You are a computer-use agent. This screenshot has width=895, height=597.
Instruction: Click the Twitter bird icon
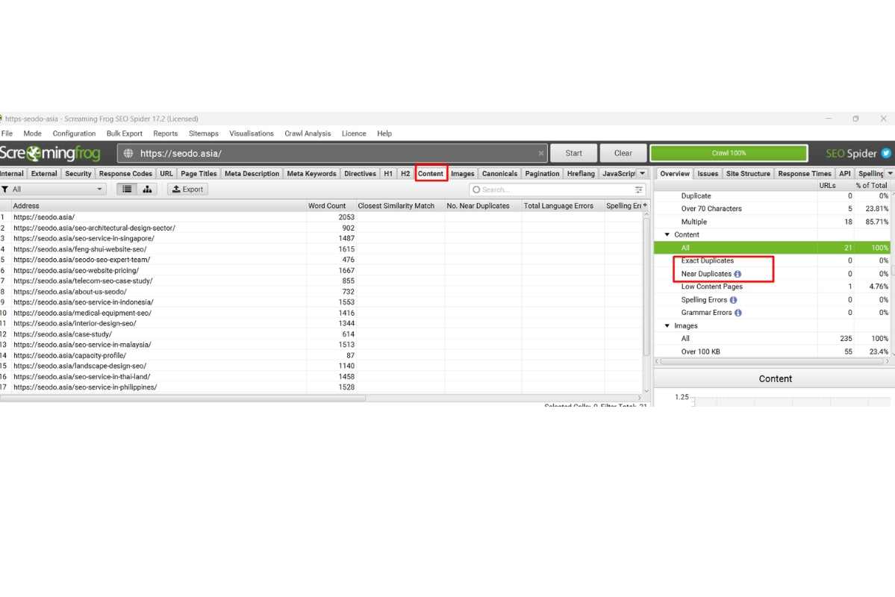pos(886,153)
